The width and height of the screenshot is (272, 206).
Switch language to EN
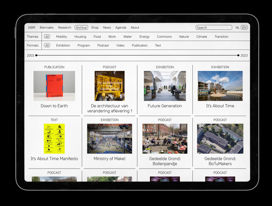click(244, 27)
